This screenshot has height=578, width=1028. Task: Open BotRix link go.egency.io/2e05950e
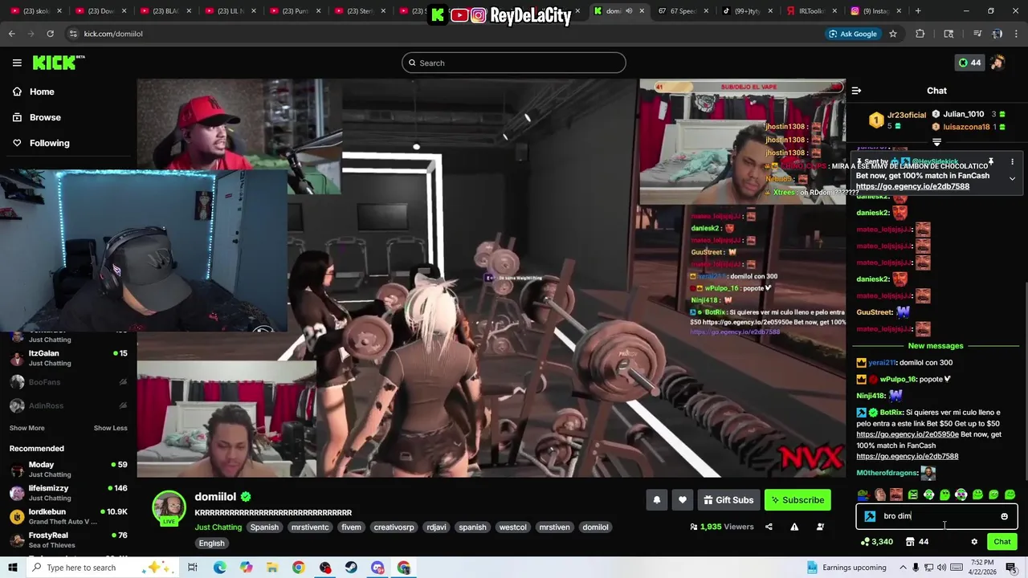pos(908,434)
